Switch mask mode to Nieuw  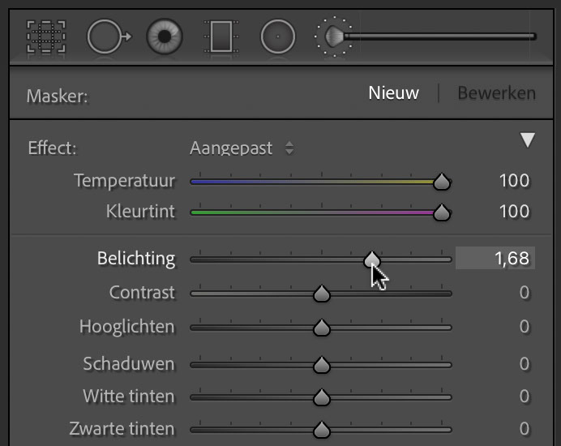393,93
